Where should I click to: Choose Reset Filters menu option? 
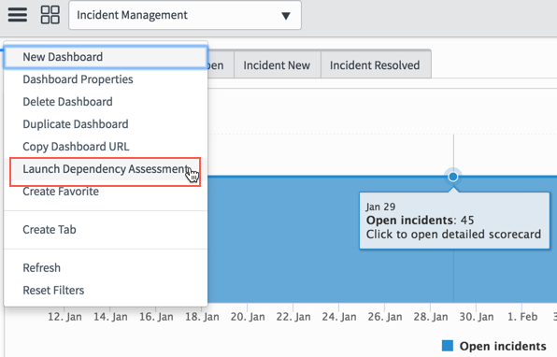click(106, 290)
